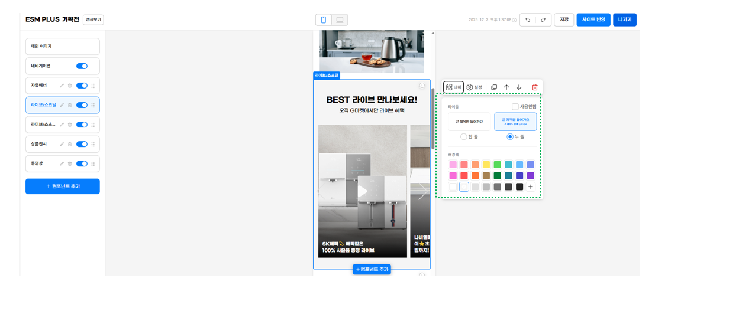Delete the 상품전시 component with trash icon
This screenshot has width=752, height=311.
pos(70,144)
